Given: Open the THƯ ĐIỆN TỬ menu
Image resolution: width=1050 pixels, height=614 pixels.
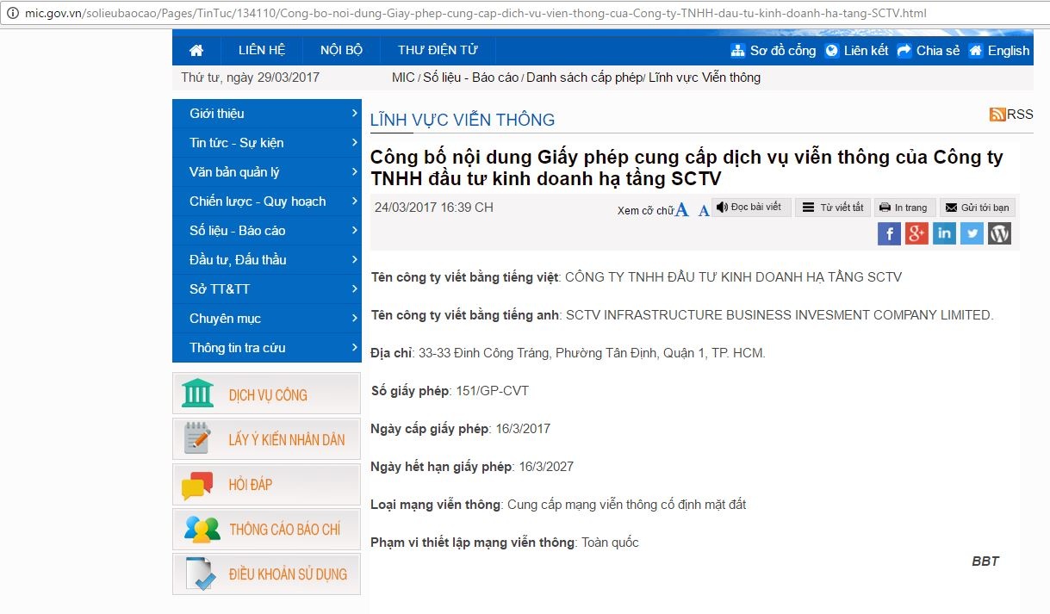Looking at the screenshot, I should 438,49.
